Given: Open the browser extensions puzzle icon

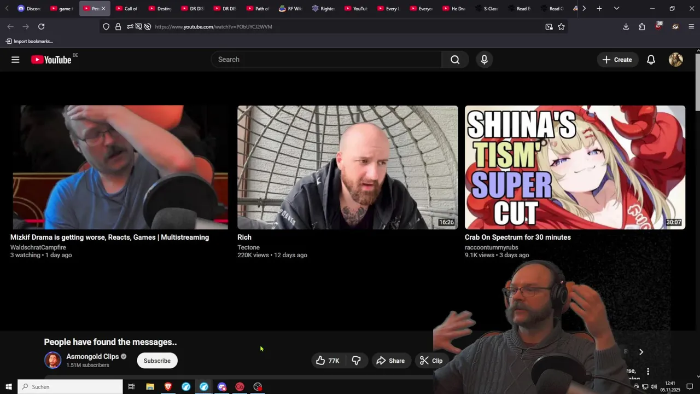Looking at the screenshot, I should pyautogui.click(x=641, y=26).
